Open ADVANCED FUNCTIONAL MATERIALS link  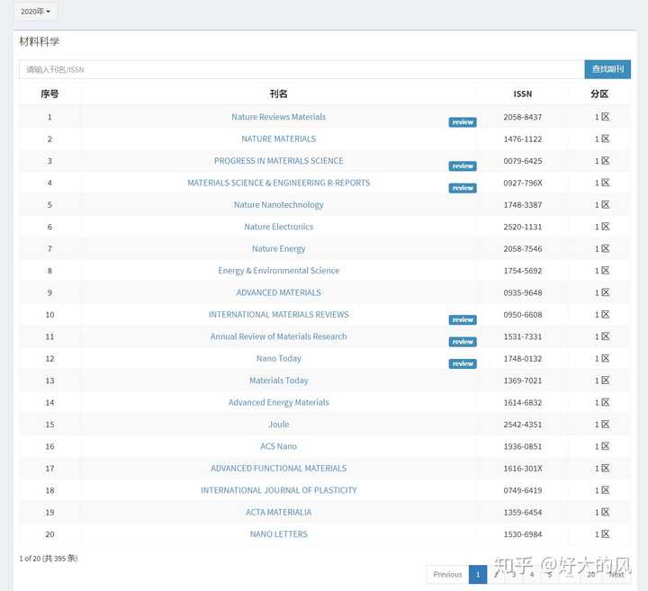tap(278, 469)
